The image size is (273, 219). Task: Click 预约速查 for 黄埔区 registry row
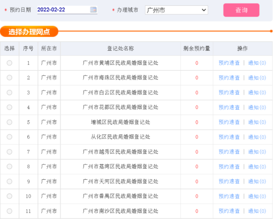[229, 63]
